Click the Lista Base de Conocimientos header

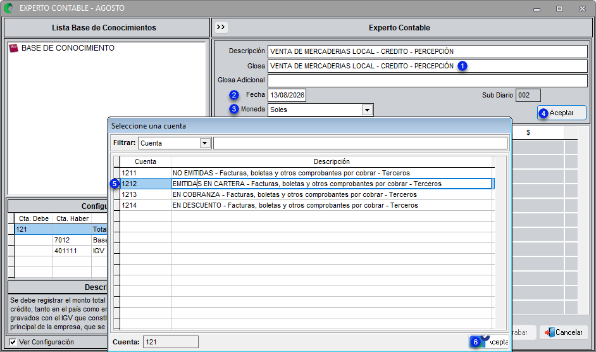pos(106,27)
